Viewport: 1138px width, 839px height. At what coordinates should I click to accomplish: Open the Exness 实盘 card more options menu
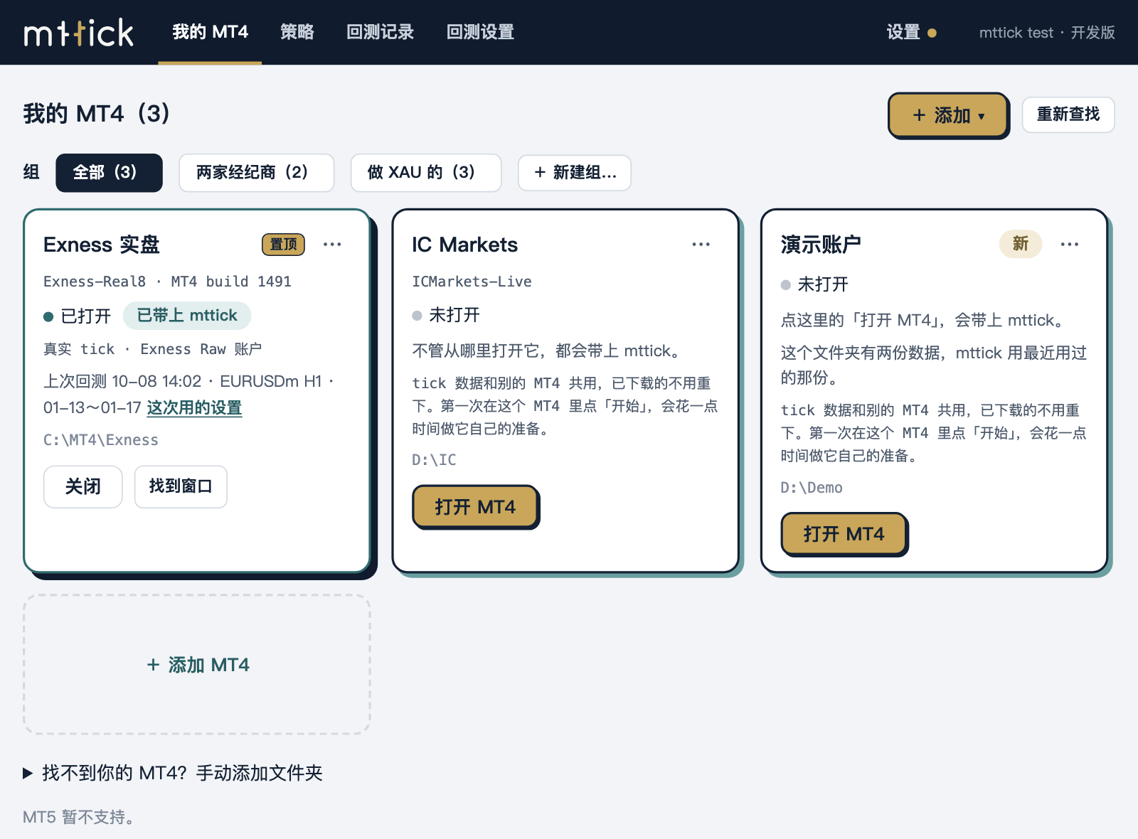tap(332, 245)
